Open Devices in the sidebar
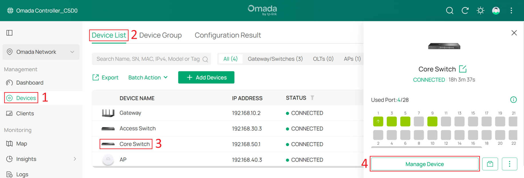Image resolution: width=524 pixels, height=178 pixels. tap(26, 98)
